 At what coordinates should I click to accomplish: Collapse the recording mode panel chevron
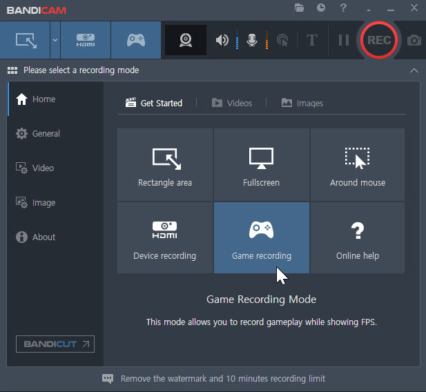click(x=414, y=70)
